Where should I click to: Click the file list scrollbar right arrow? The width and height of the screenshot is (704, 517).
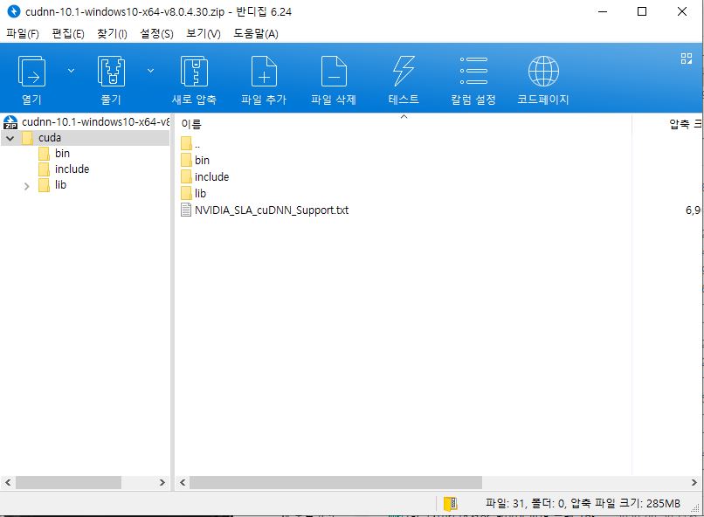pyautogui.click(x=694, y=482)
